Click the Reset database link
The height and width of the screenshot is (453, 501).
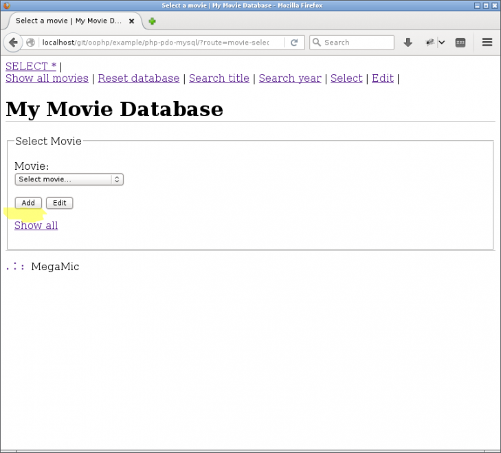[139, 78]
